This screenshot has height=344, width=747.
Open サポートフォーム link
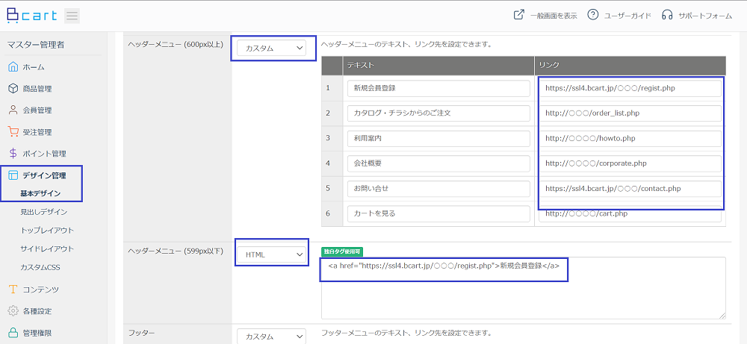[x=705, y=16]
